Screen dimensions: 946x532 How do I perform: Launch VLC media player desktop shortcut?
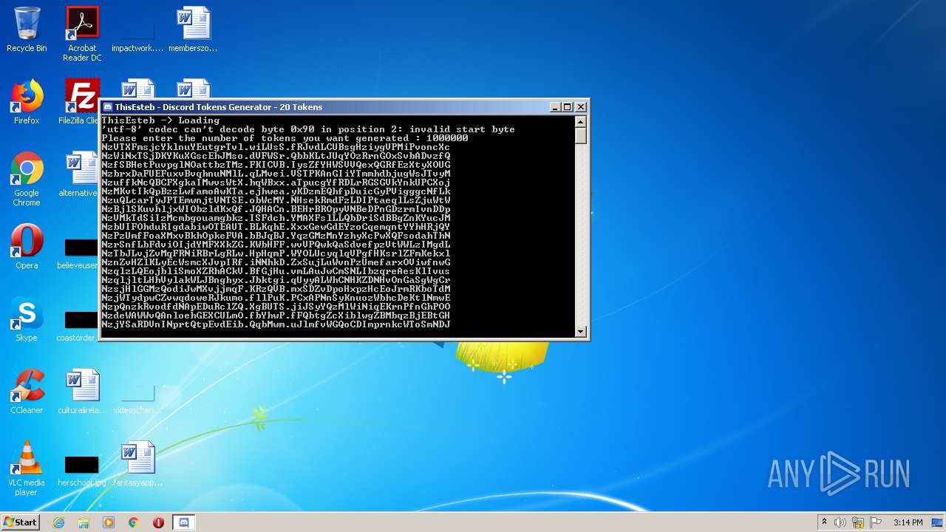tap(27, 468)
